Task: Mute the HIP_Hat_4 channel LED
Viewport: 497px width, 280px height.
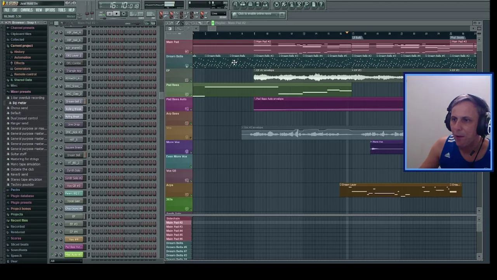Action: [52, 32]
